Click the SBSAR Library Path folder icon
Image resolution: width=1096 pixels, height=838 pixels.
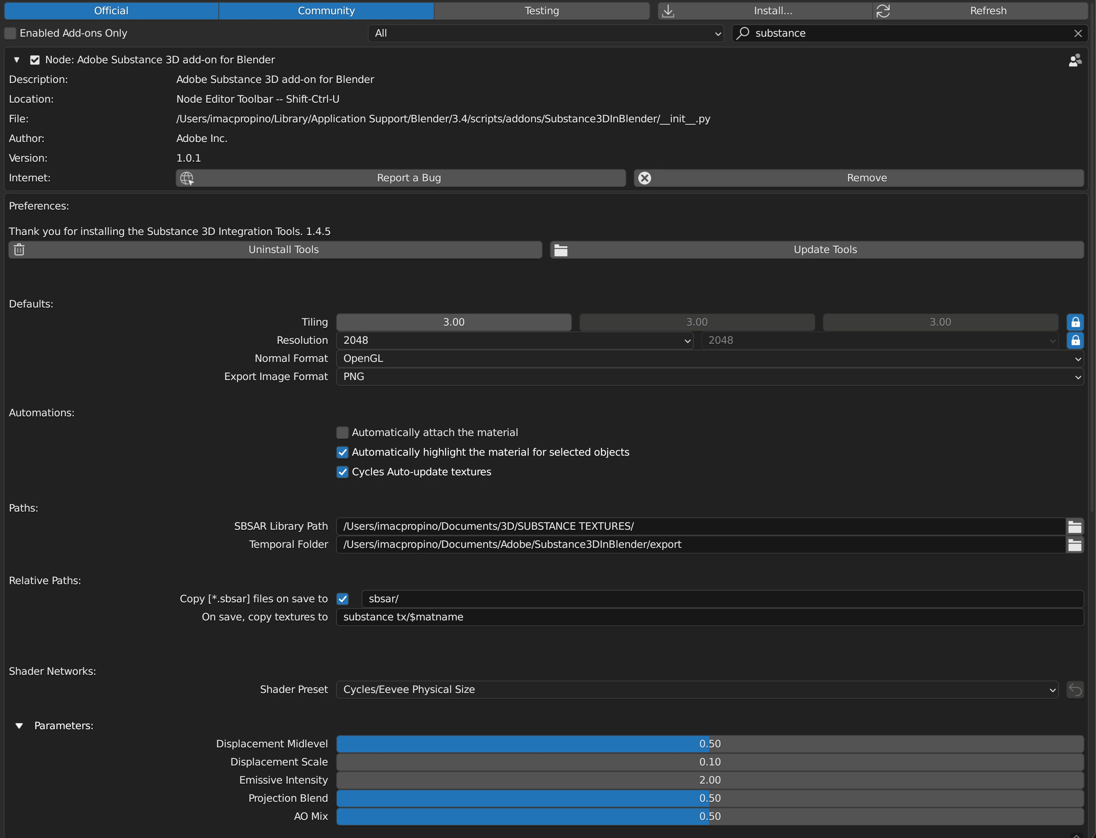point(1074,527)
